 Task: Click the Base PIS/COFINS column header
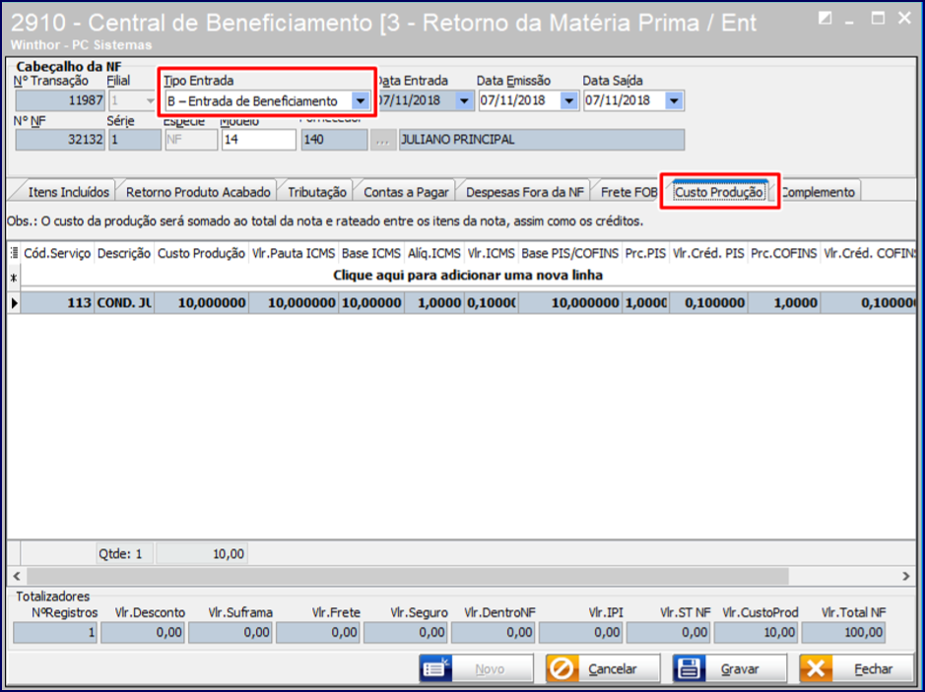click(x=569, y=253)
